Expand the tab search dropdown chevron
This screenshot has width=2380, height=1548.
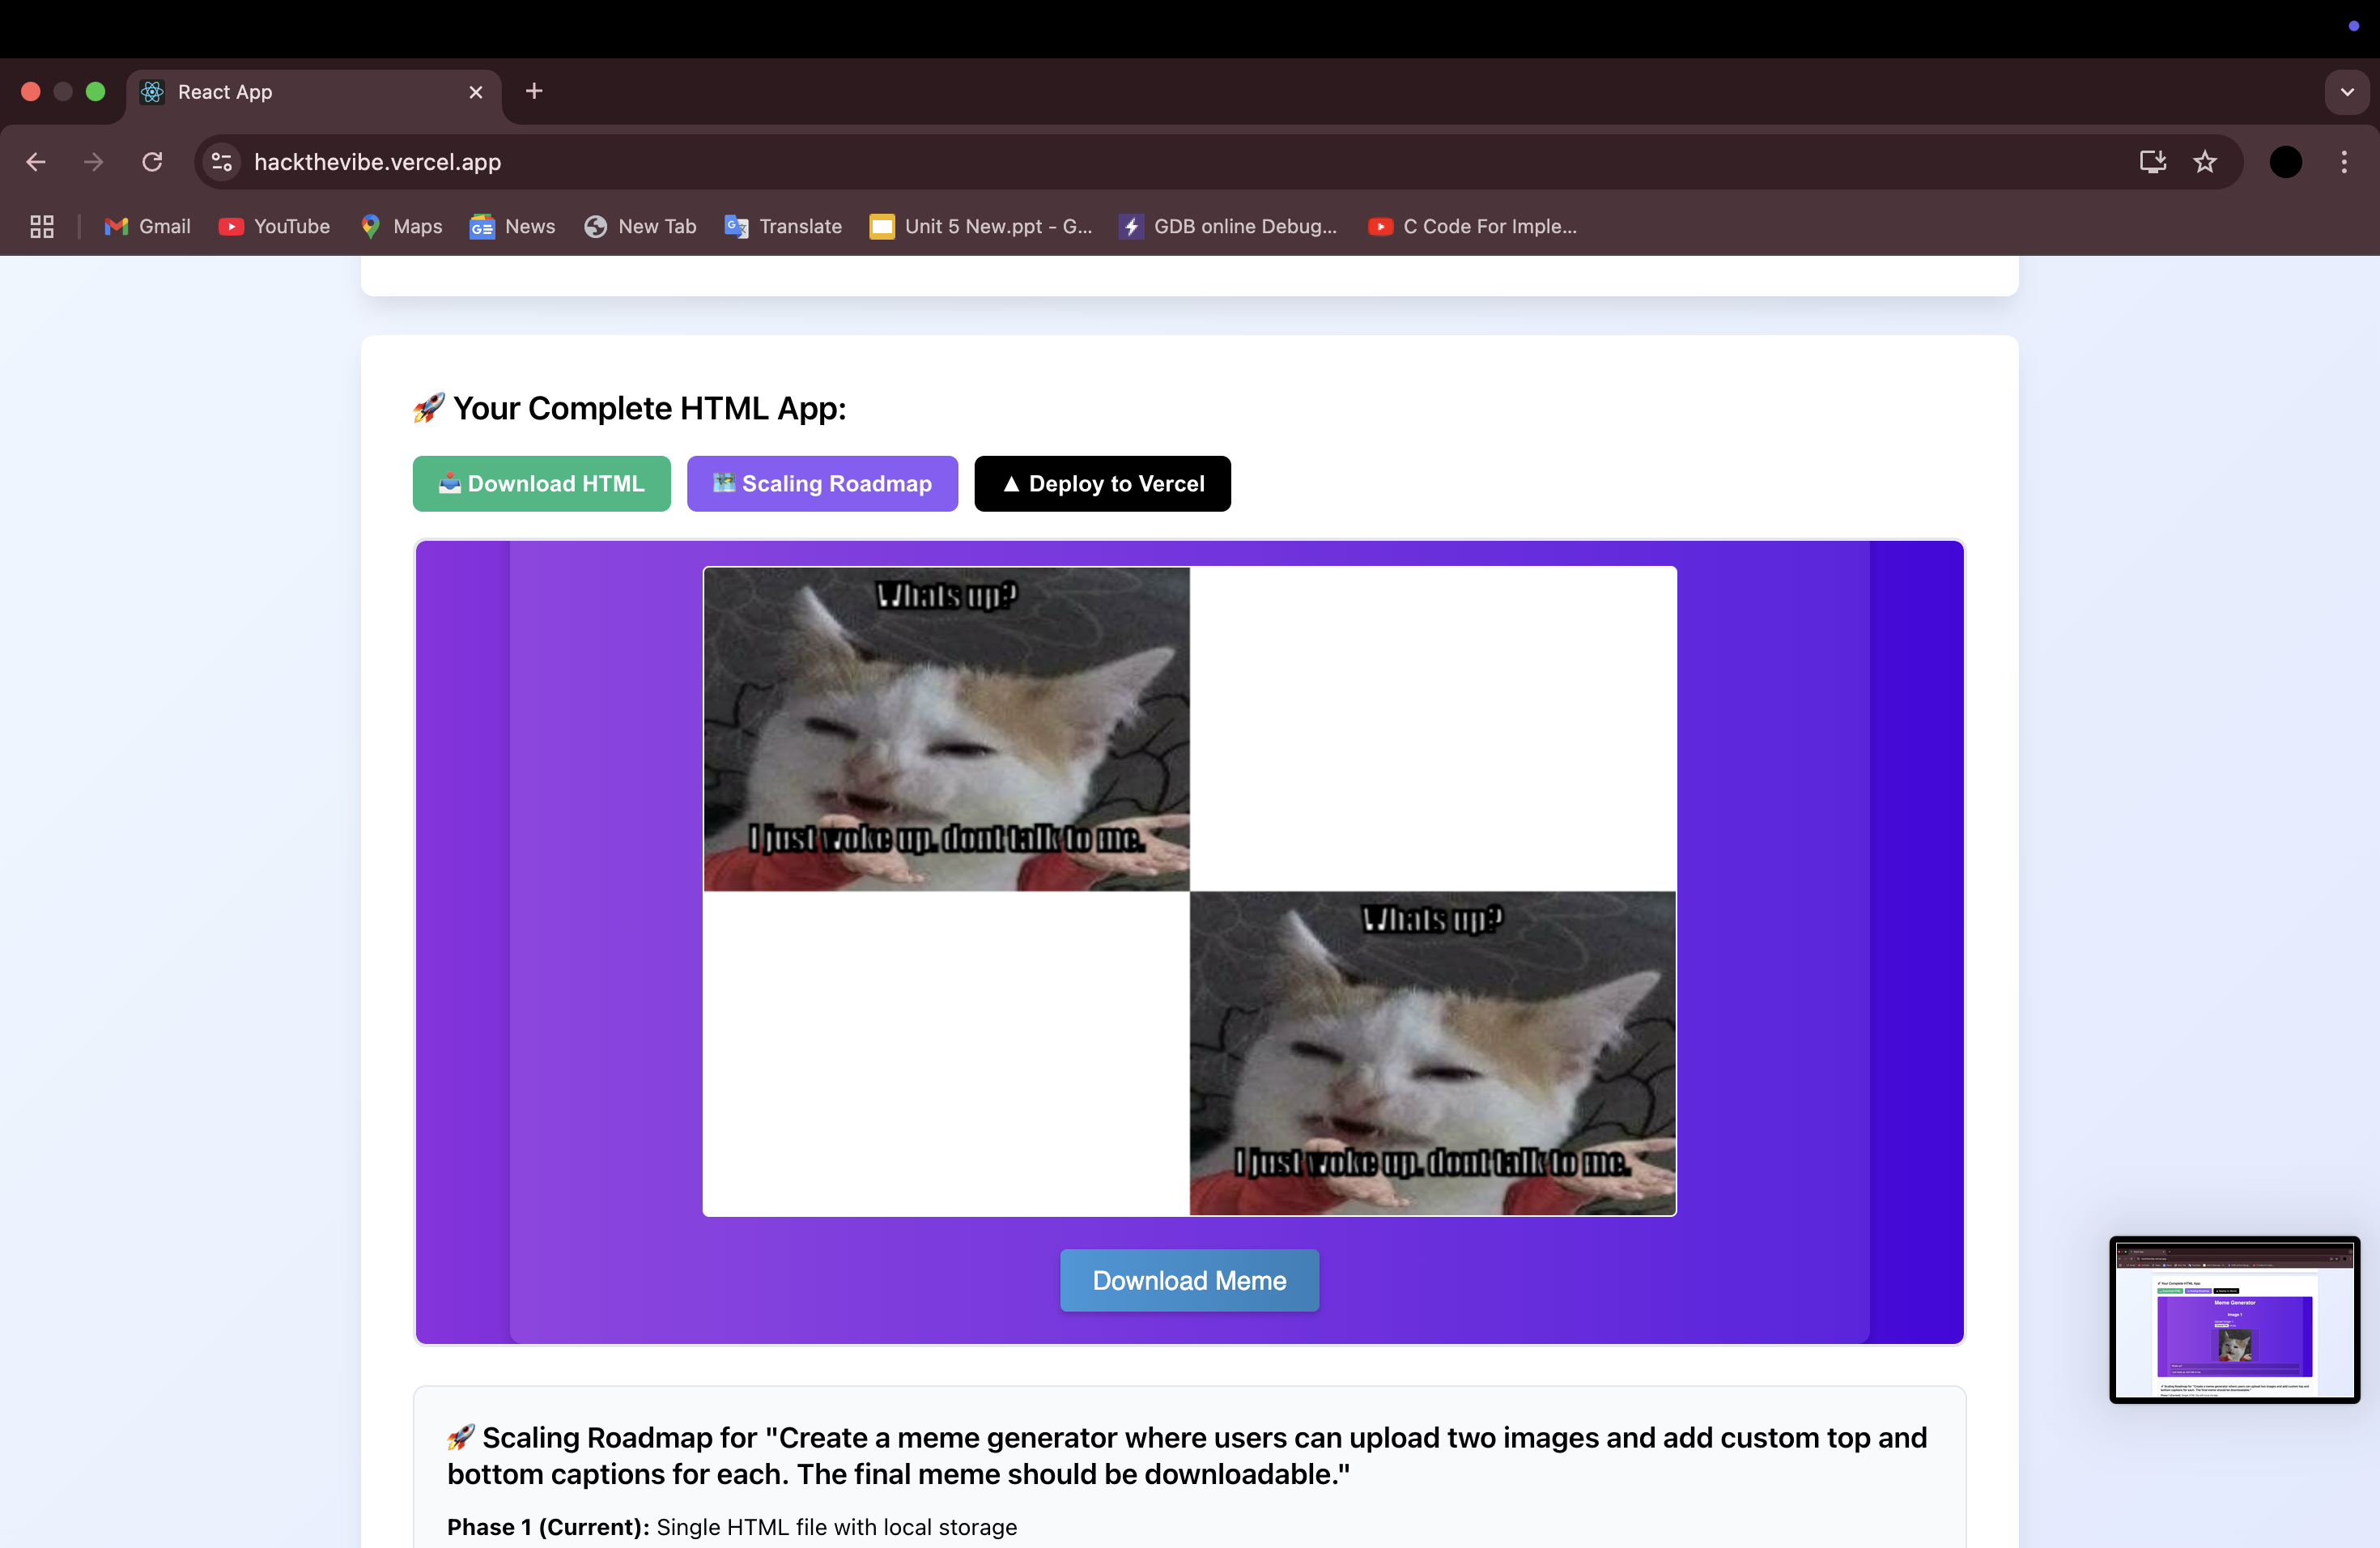click(x=2346, y=92)
